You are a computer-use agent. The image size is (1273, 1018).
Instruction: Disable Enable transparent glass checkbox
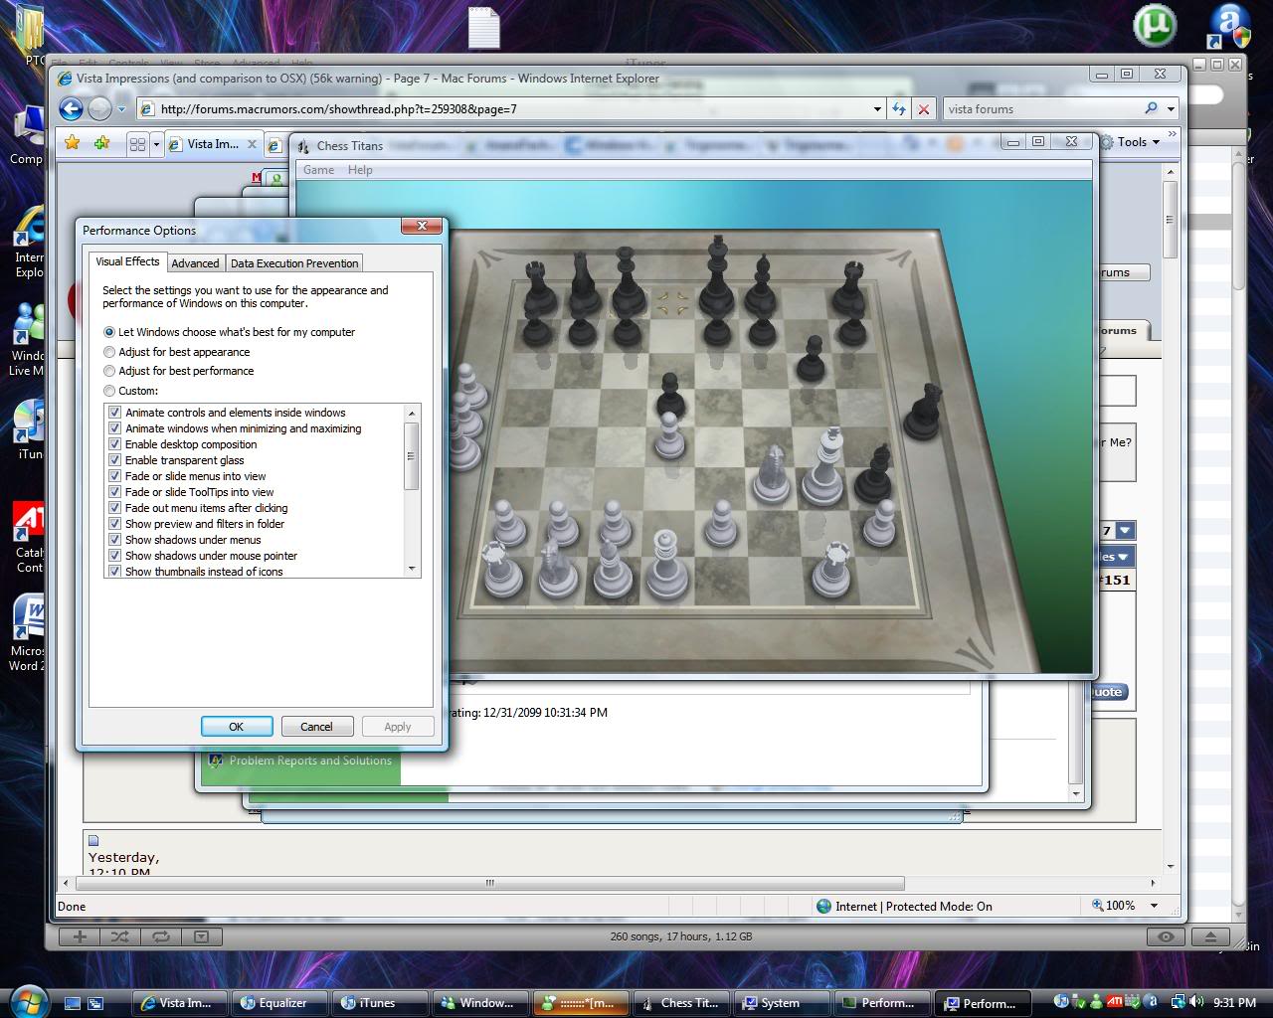coord(115,460)
